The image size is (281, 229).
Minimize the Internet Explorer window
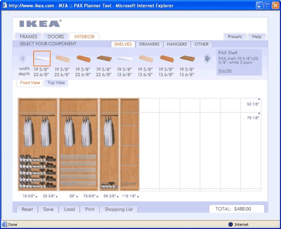pos(259,6)
